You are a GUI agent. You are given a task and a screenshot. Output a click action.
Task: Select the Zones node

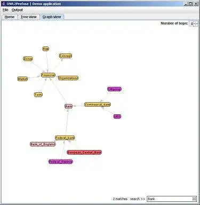(28, 59)
